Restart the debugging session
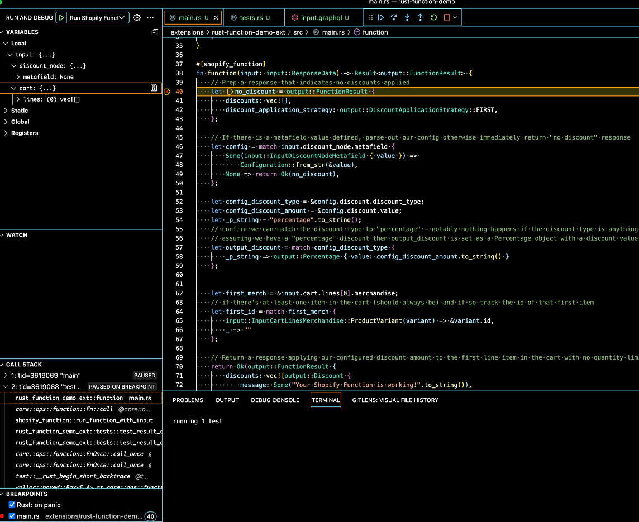Screen dimensions: 639x522 point(433,18)
